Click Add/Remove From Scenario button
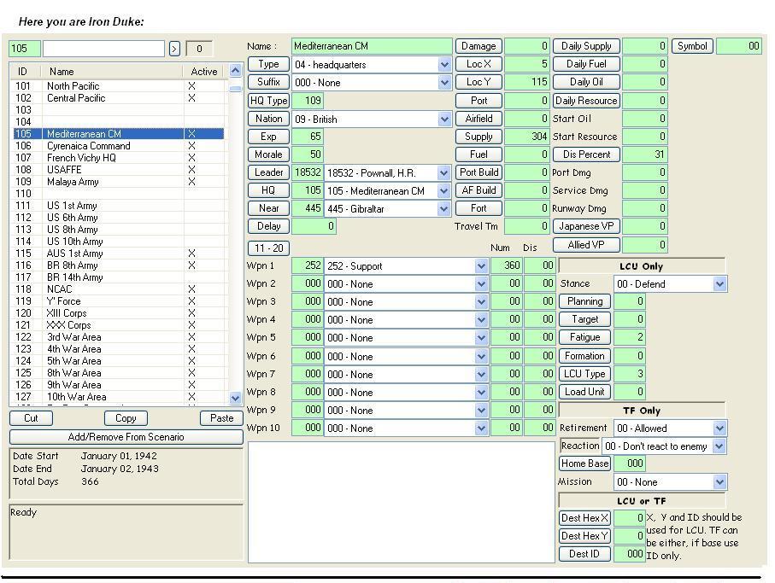The width and height of the screenshot is (775, 583). (x=126, y=437)
